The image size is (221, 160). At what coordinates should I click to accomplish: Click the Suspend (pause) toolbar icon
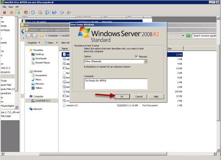pos(12,12)
